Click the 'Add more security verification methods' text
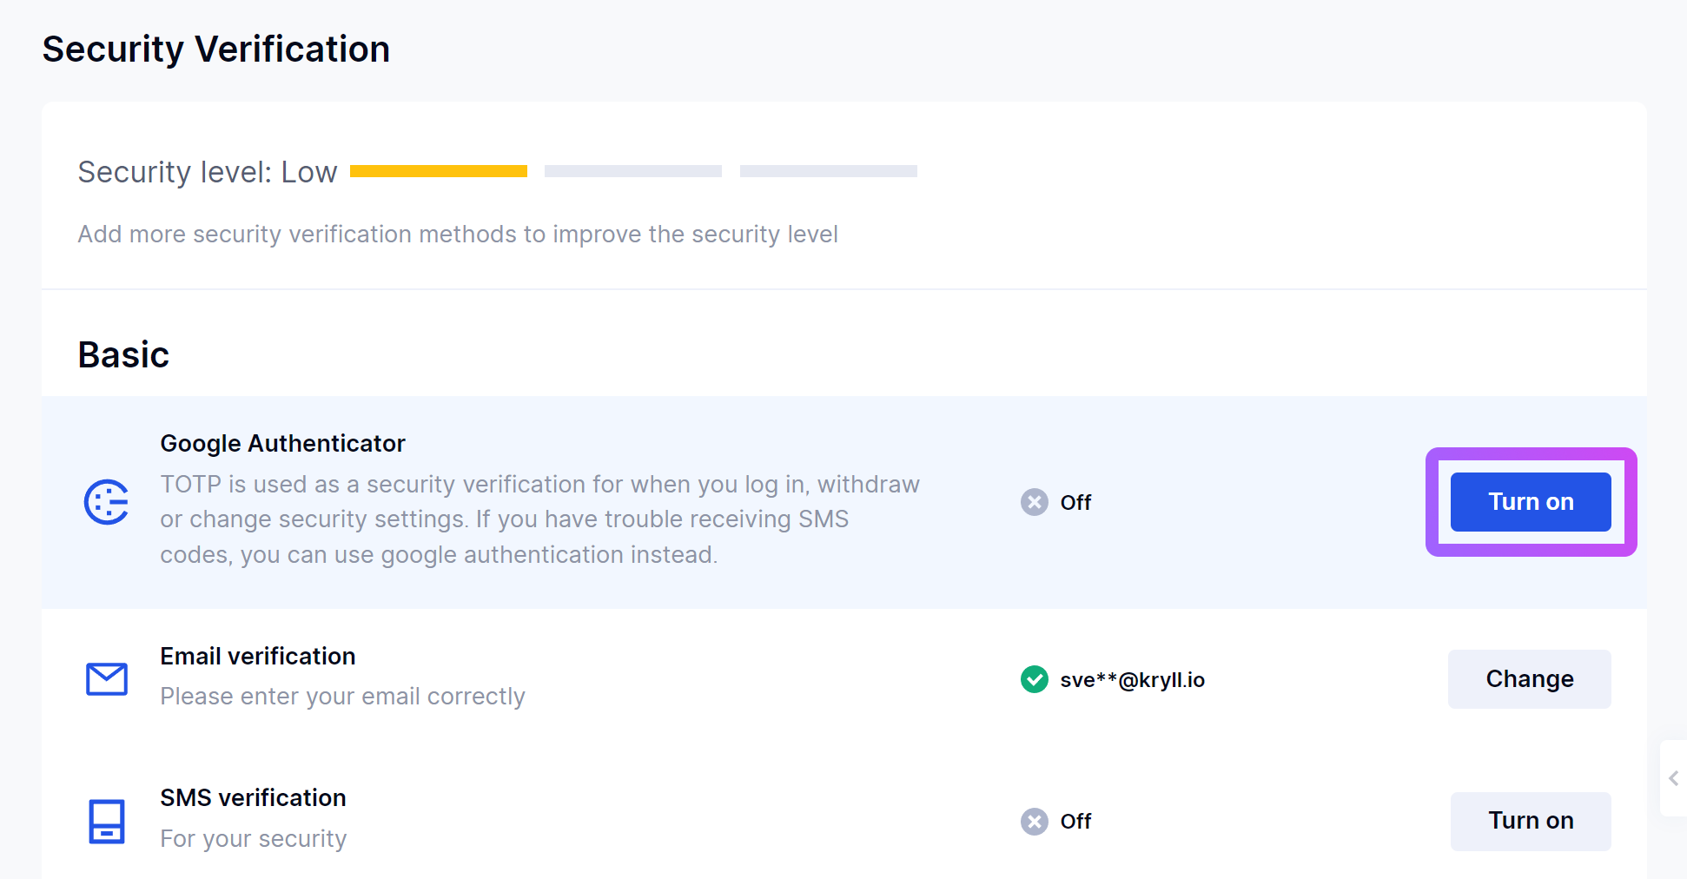This screenshot has height=879, width=1687. point(458,235)
